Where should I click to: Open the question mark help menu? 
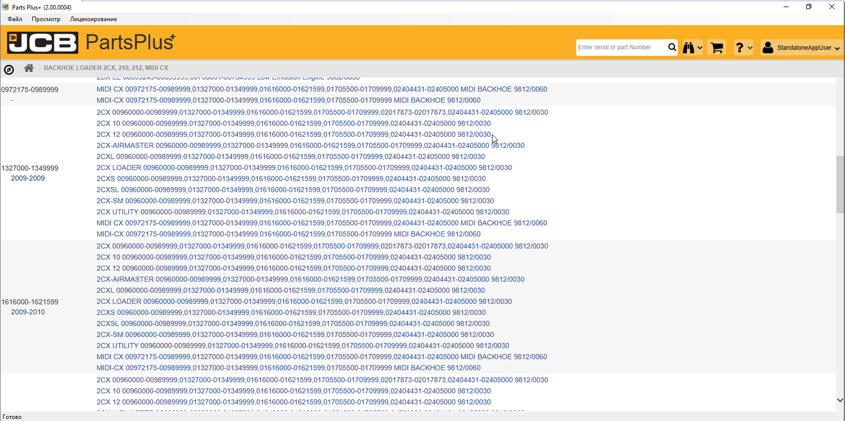739,48
